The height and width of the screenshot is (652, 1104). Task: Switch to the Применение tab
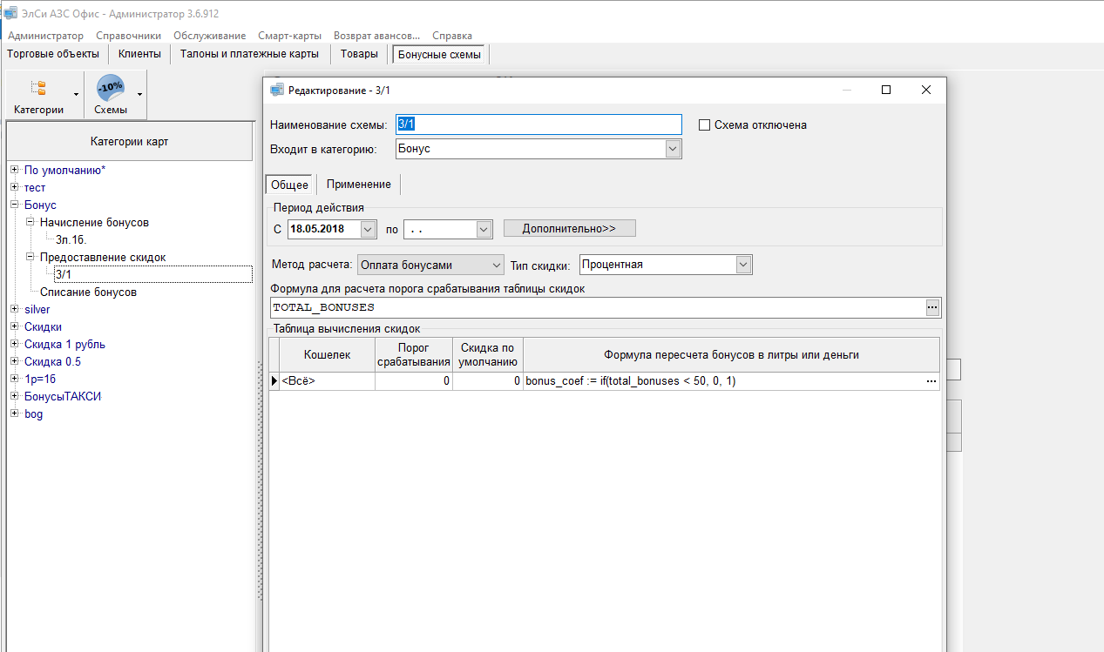pos(359,185)
